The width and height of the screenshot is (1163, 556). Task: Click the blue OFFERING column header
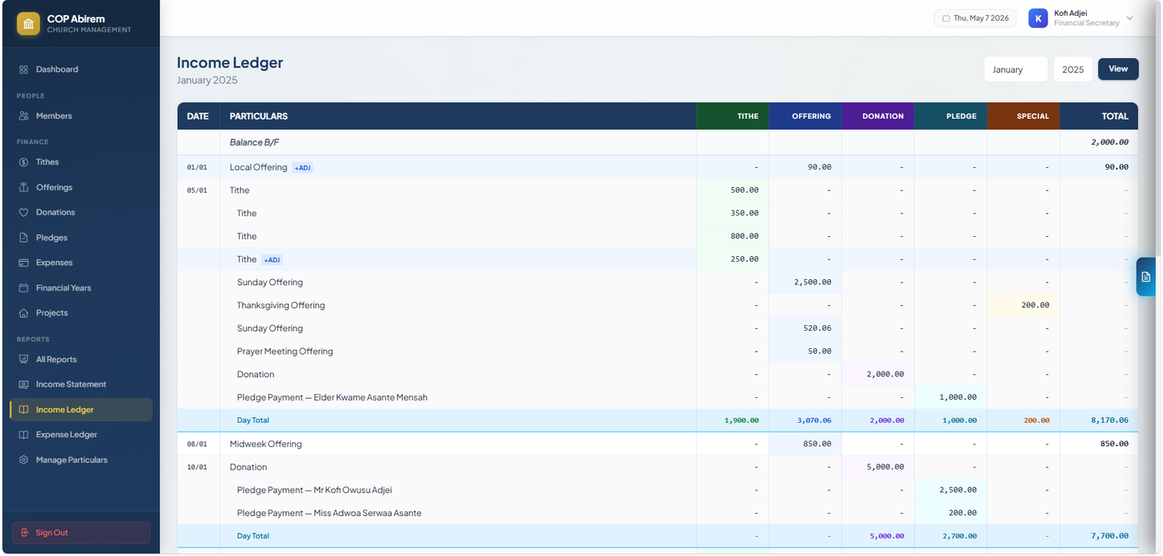[806, 116]
